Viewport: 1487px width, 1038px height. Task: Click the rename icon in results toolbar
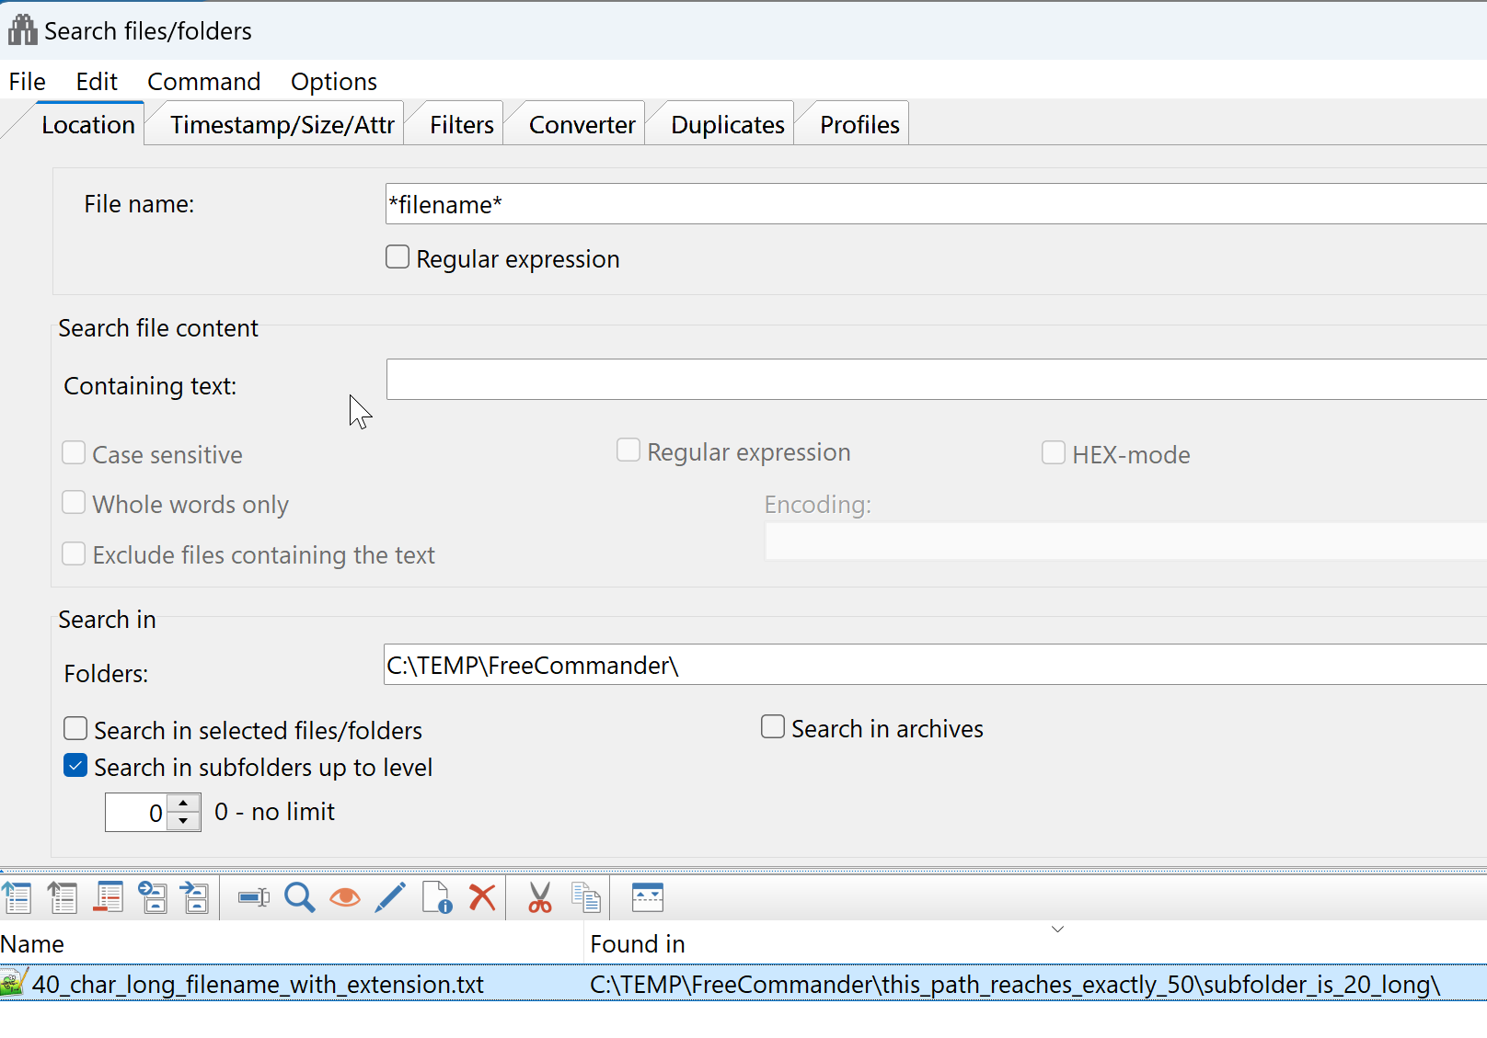(253, 897)
